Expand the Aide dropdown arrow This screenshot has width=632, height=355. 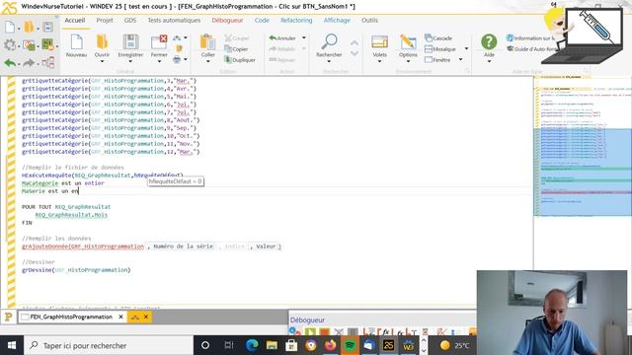tap(489, 61)
